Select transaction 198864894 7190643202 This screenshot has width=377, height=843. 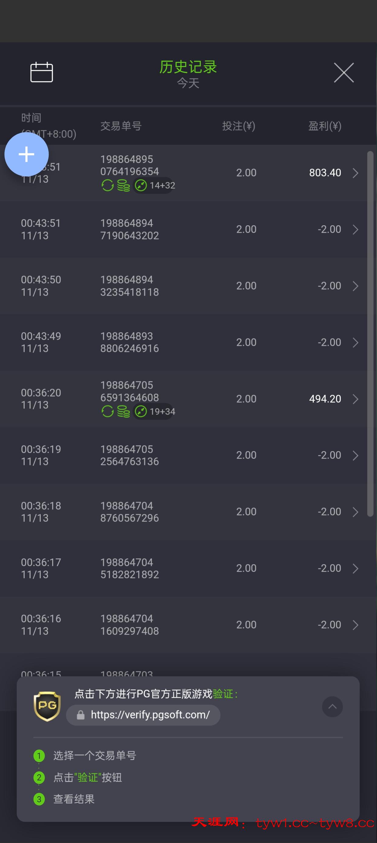(129, 229)
